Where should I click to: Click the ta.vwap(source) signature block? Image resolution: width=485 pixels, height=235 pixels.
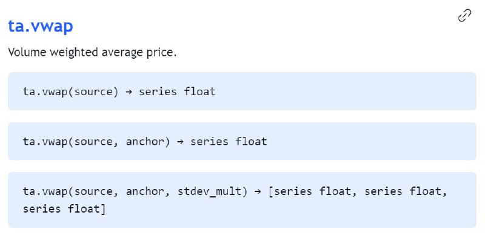coord(242,91)
